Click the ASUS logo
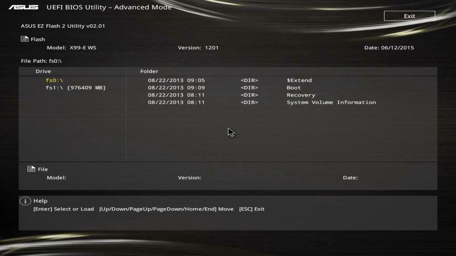 24,7
